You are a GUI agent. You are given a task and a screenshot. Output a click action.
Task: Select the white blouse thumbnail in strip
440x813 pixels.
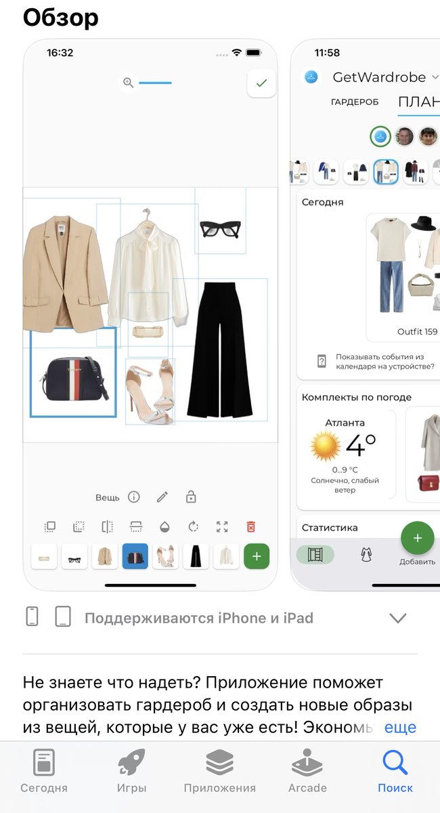click(x=226, y=556)
